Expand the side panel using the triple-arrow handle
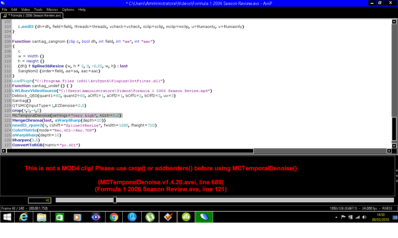 click(x=396, y=175)
